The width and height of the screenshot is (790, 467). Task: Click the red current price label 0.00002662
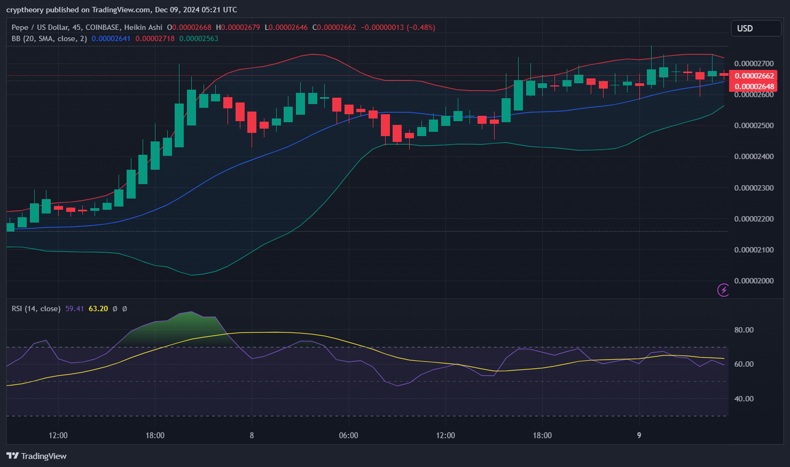(x=754, y=76)
